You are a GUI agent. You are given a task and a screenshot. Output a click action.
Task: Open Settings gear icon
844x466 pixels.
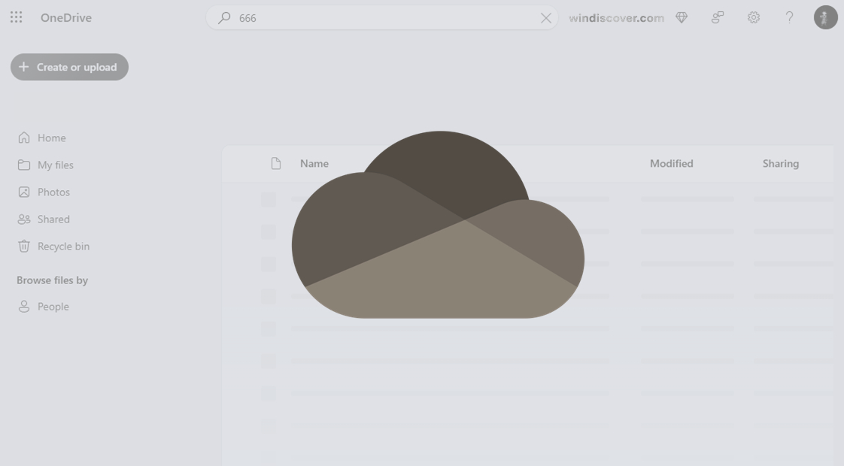754,18
